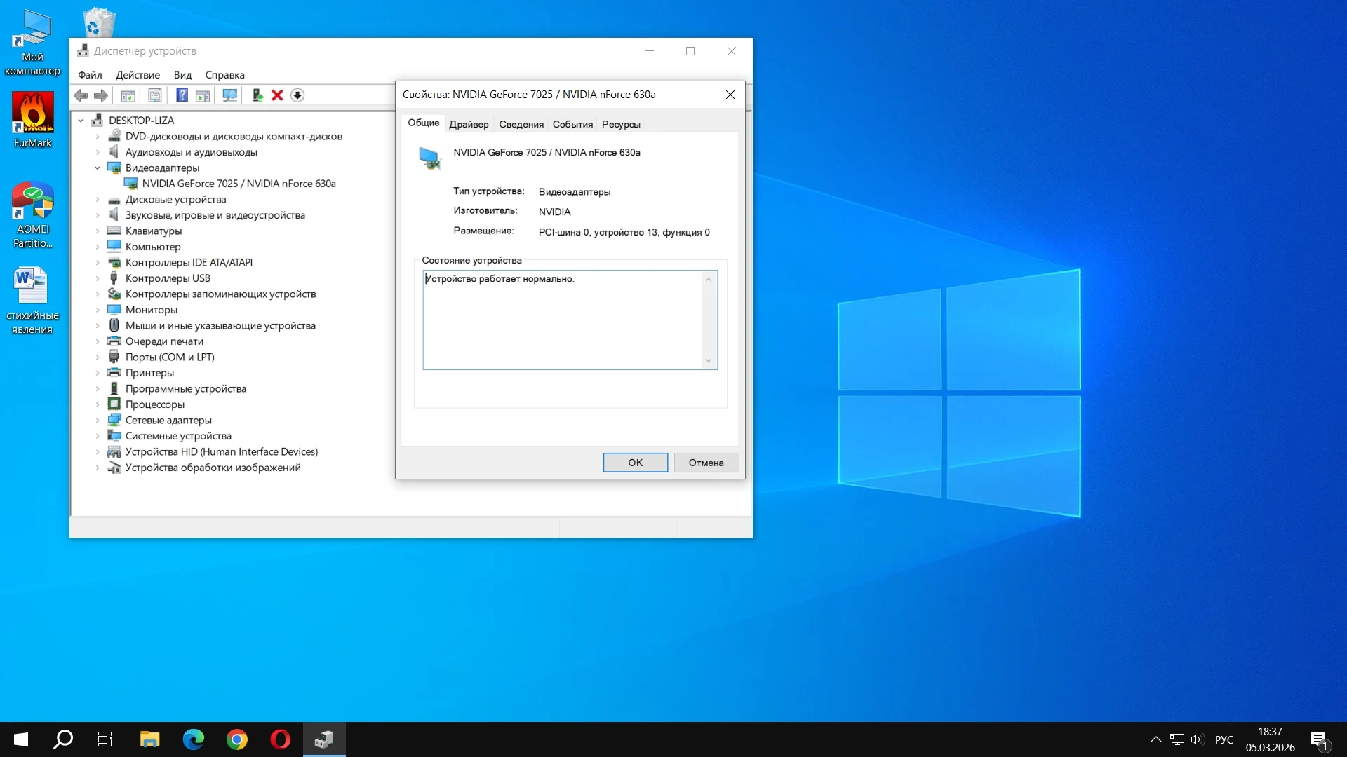This screenshot has height=757, width=1347.
Task: Open Opera browser from the taskbar
Action: 280,739
